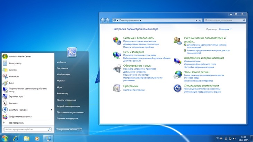Focus the Найти программы и файлы search box

(28, 129)
